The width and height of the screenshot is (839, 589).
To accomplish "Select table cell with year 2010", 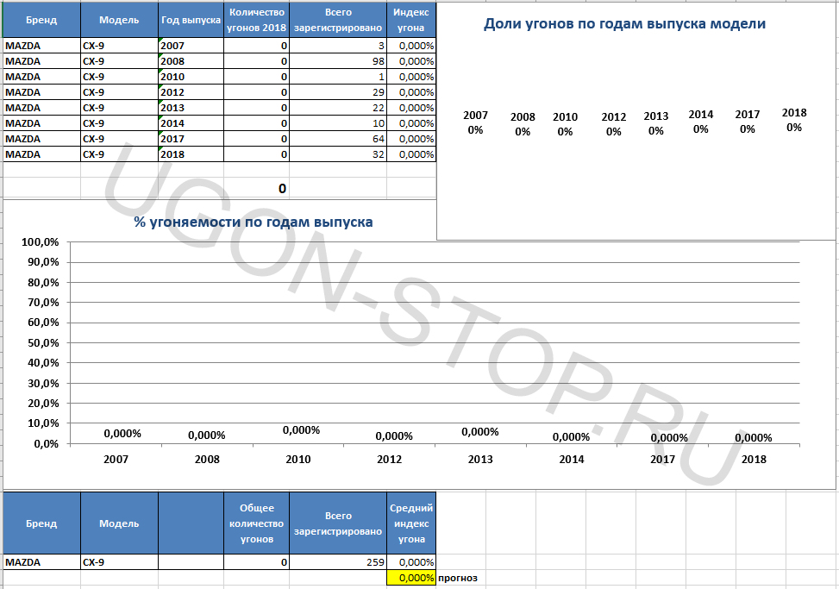I will (x=191, y=77).
